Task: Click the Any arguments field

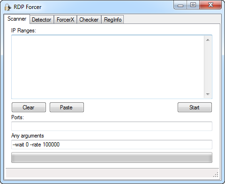Action: point(112,145)
